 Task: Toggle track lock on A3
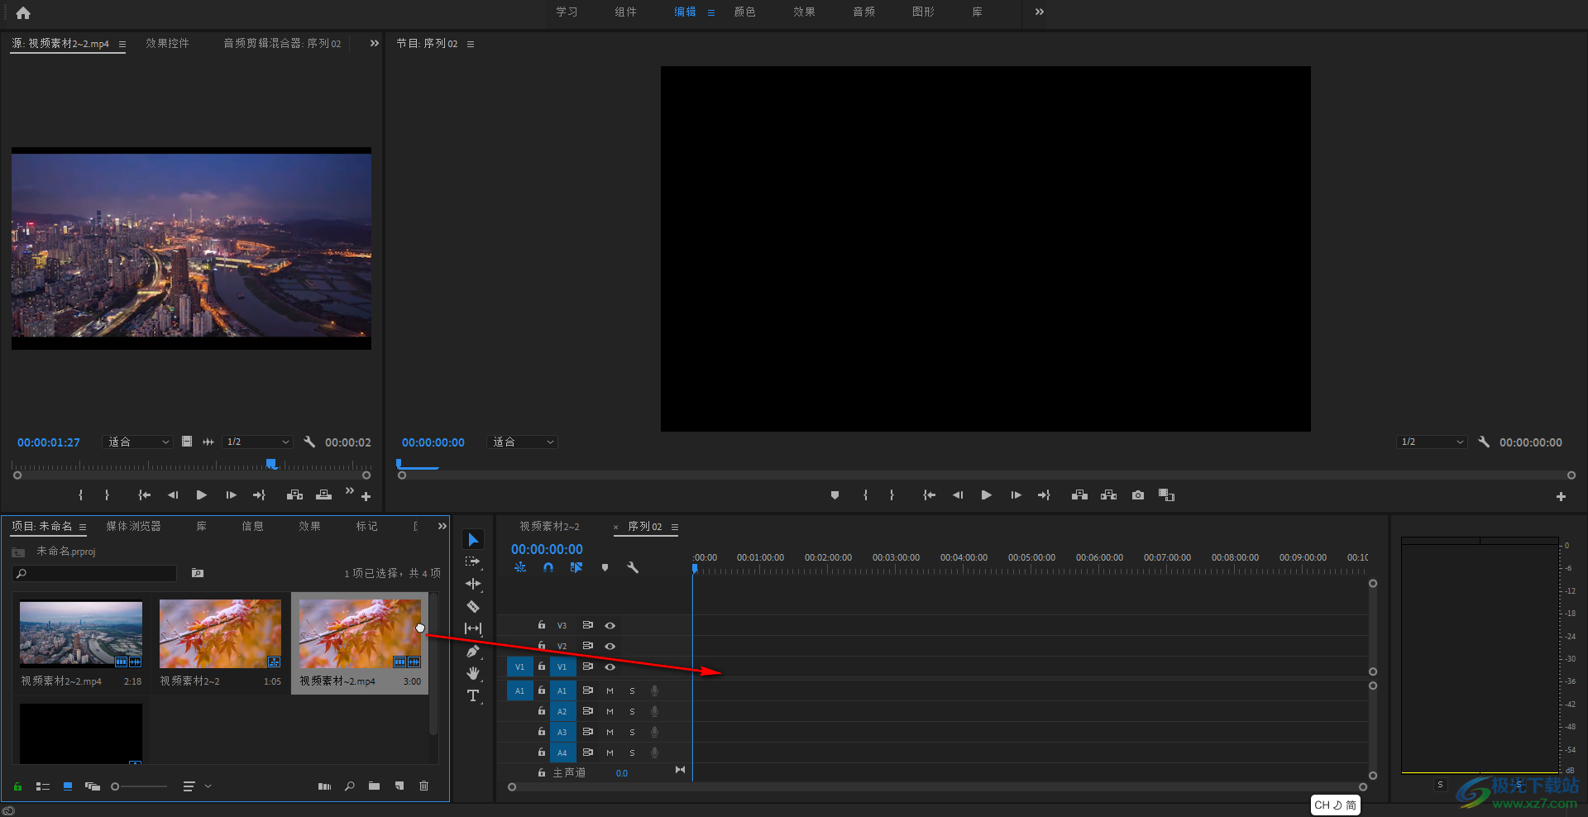pos(541,732)
